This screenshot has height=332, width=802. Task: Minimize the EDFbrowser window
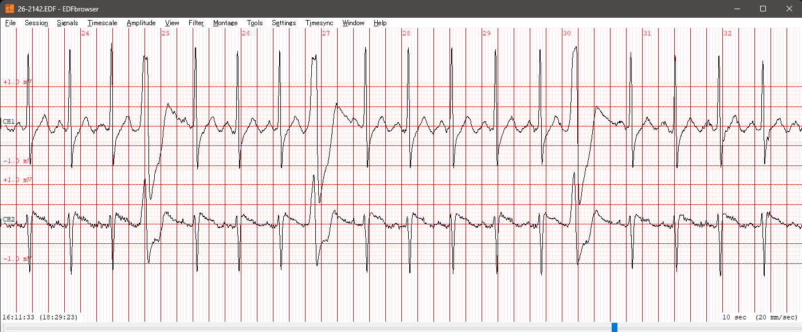pyautogui.click(x=737, y=9)
